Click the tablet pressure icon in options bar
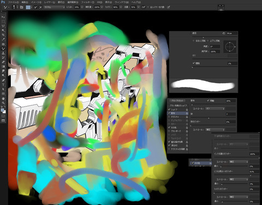 (169, 7)
